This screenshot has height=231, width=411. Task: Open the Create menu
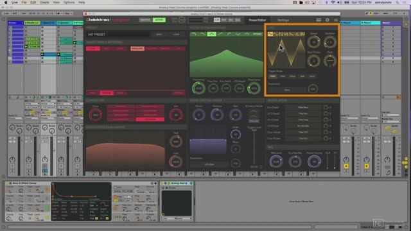[44, 3]
